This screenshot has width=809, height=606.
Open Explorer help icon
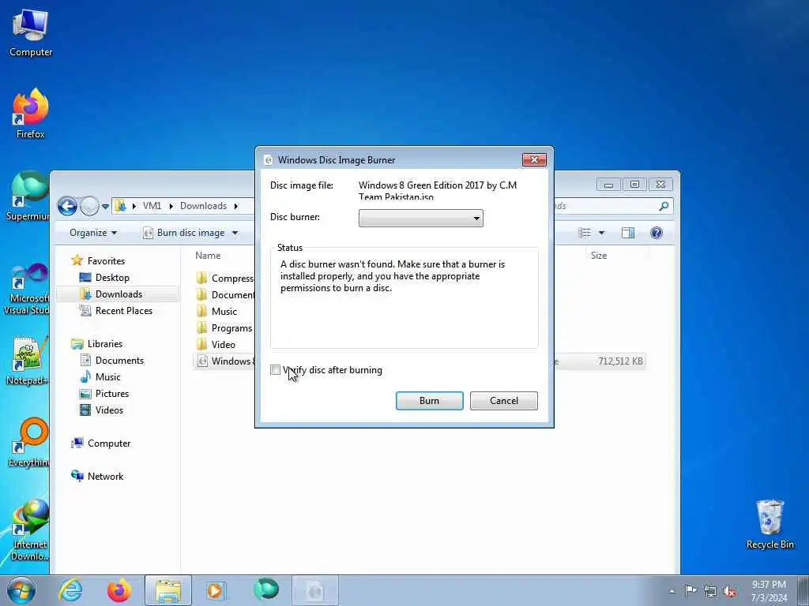(x=657, y=233)
